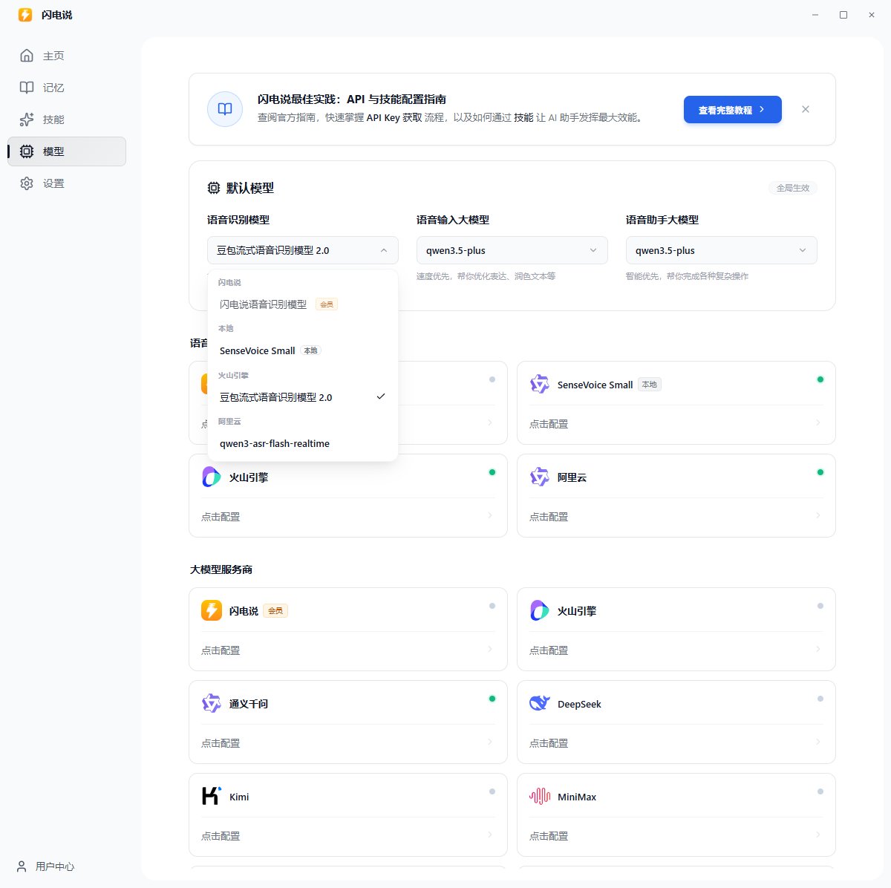891x888 pixels.
Task: Click 火山引擎 LLM provider icon
Action: pos(540,611)
